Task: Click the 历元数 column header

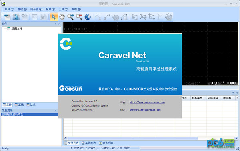Action: click(228, 98)
